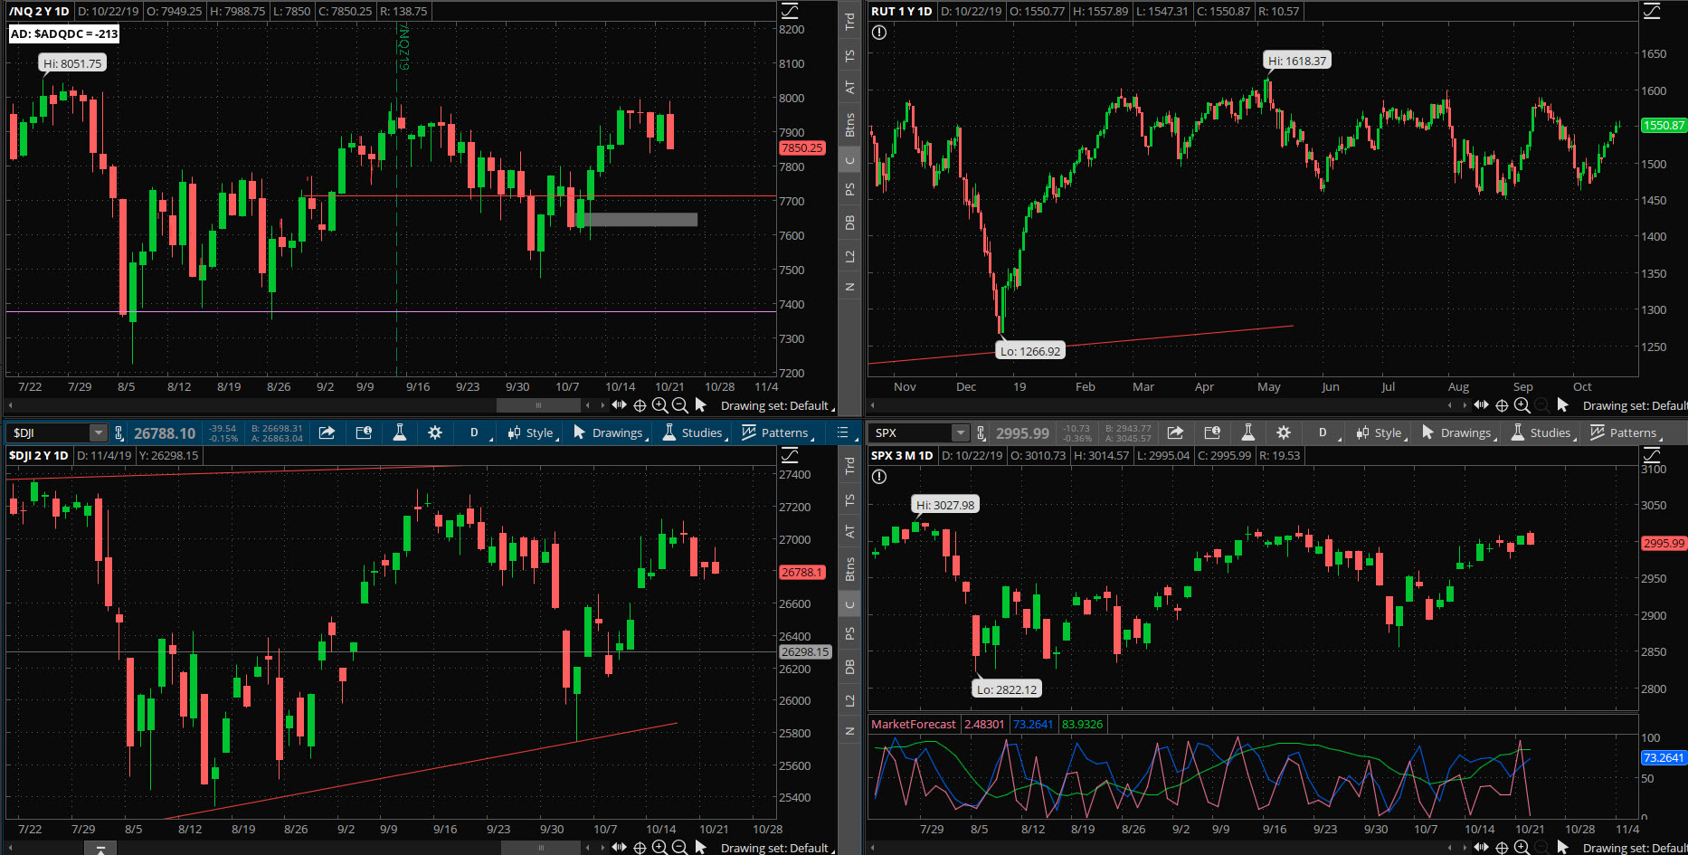Image resolution: width=1688 pixels, height=855 pixels.
Task: Click MarketForecast study label in SPX chart
Action: 913,724
